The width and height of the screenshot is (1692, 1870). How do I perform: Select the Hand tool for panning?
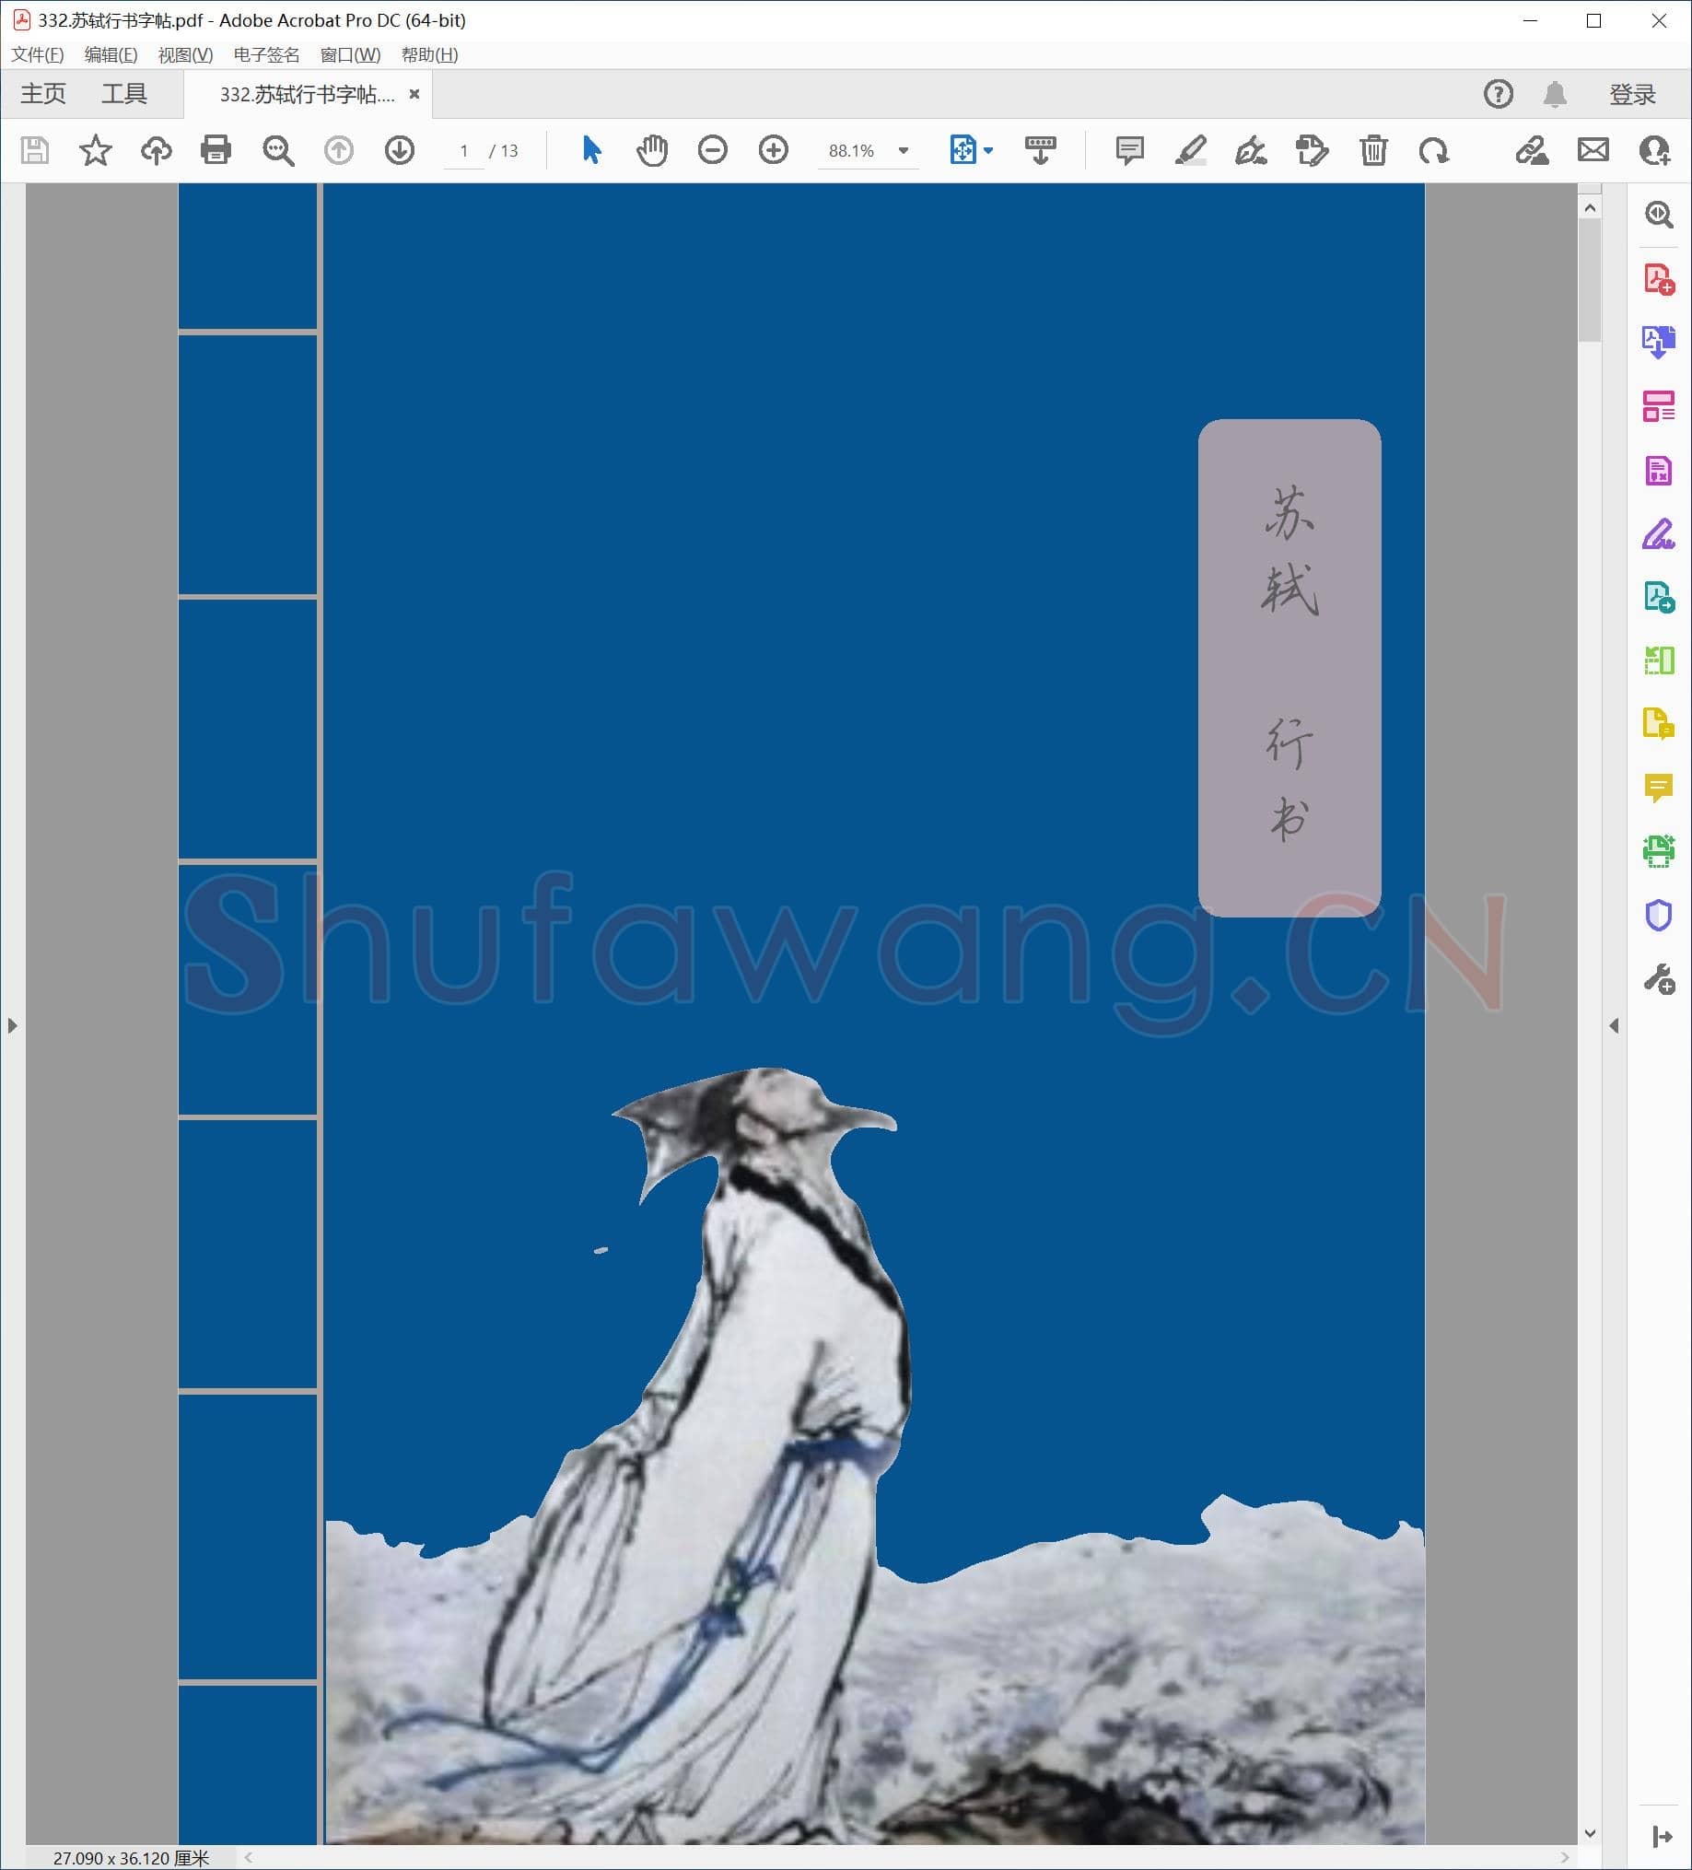click(x=652, y=150)
